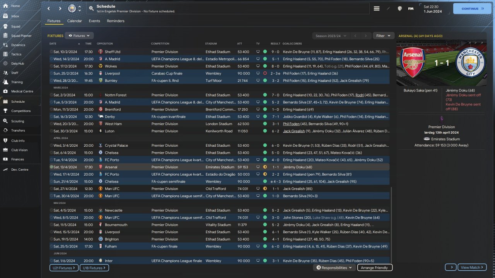Viewport: 495px width, 278px height.
Task: Open the Squad Planner sidebar item
Action: (21, 36)
